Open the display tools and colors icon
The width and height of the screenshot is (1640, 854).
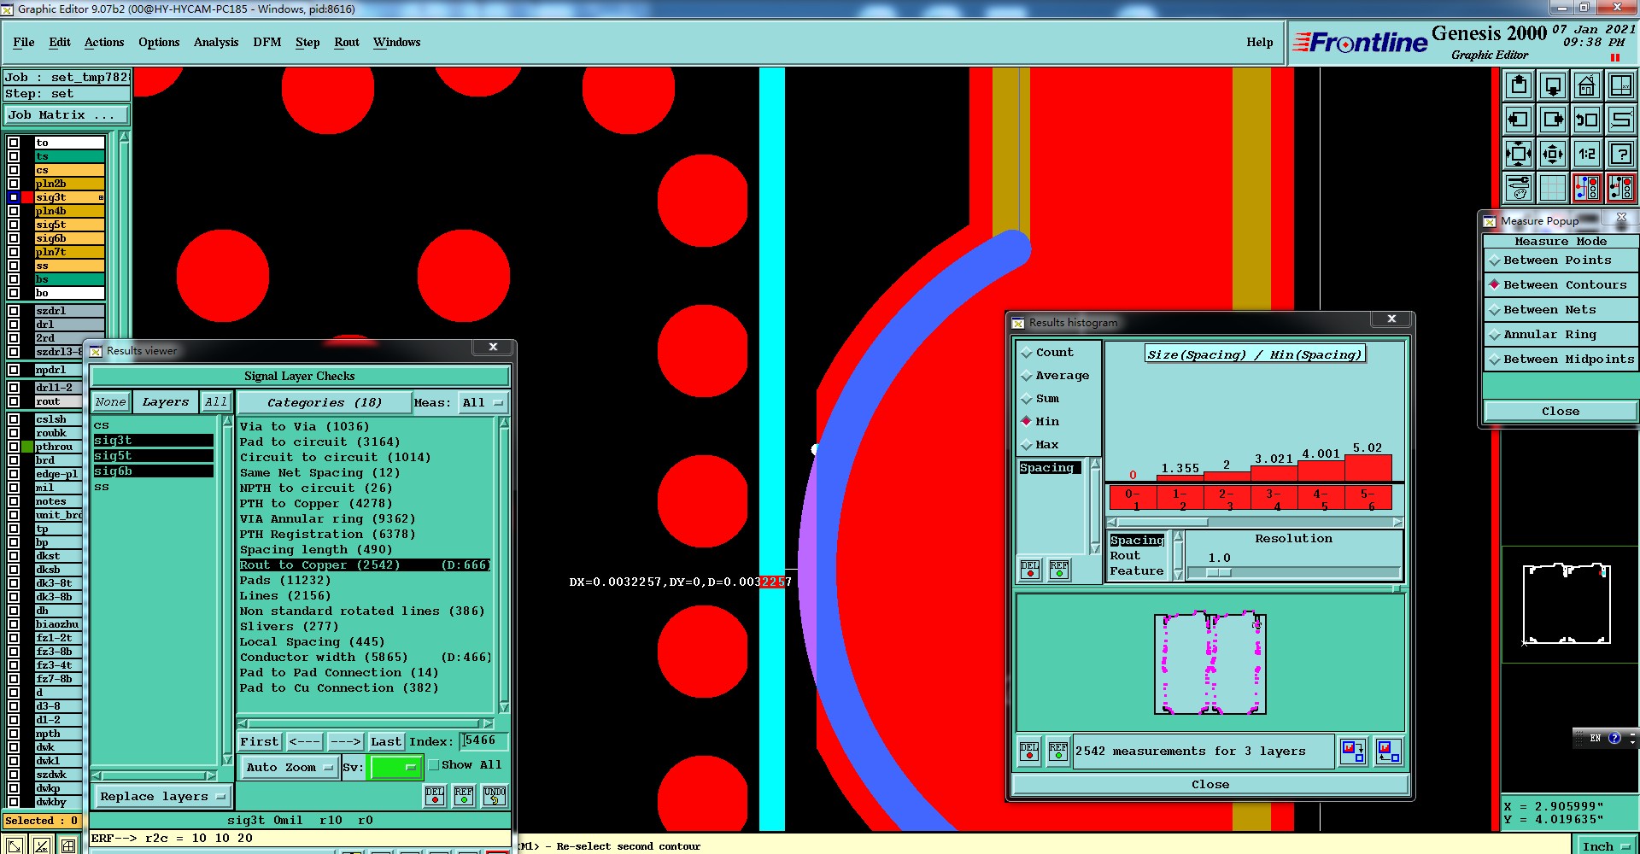click(x=1519, y=188)
